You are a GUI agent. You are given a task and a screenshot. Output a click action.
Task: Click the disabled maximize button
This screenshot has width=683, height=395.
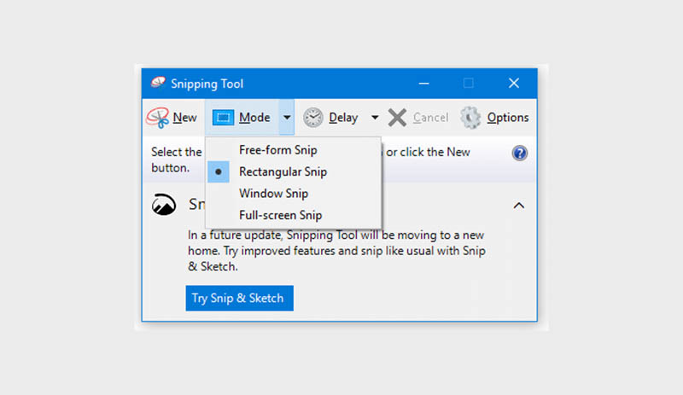coord(468,84)
